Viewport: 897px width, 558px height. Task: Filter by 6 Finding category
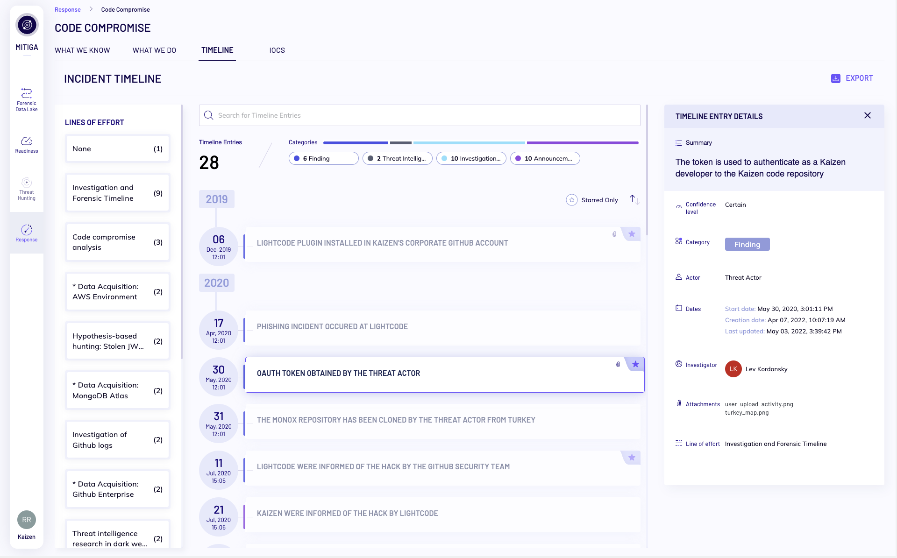pos(323,159)
